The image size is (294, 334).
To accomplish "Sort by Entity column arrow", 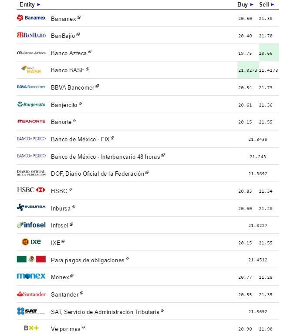I will pyautogui.click(x=39, y=4).
